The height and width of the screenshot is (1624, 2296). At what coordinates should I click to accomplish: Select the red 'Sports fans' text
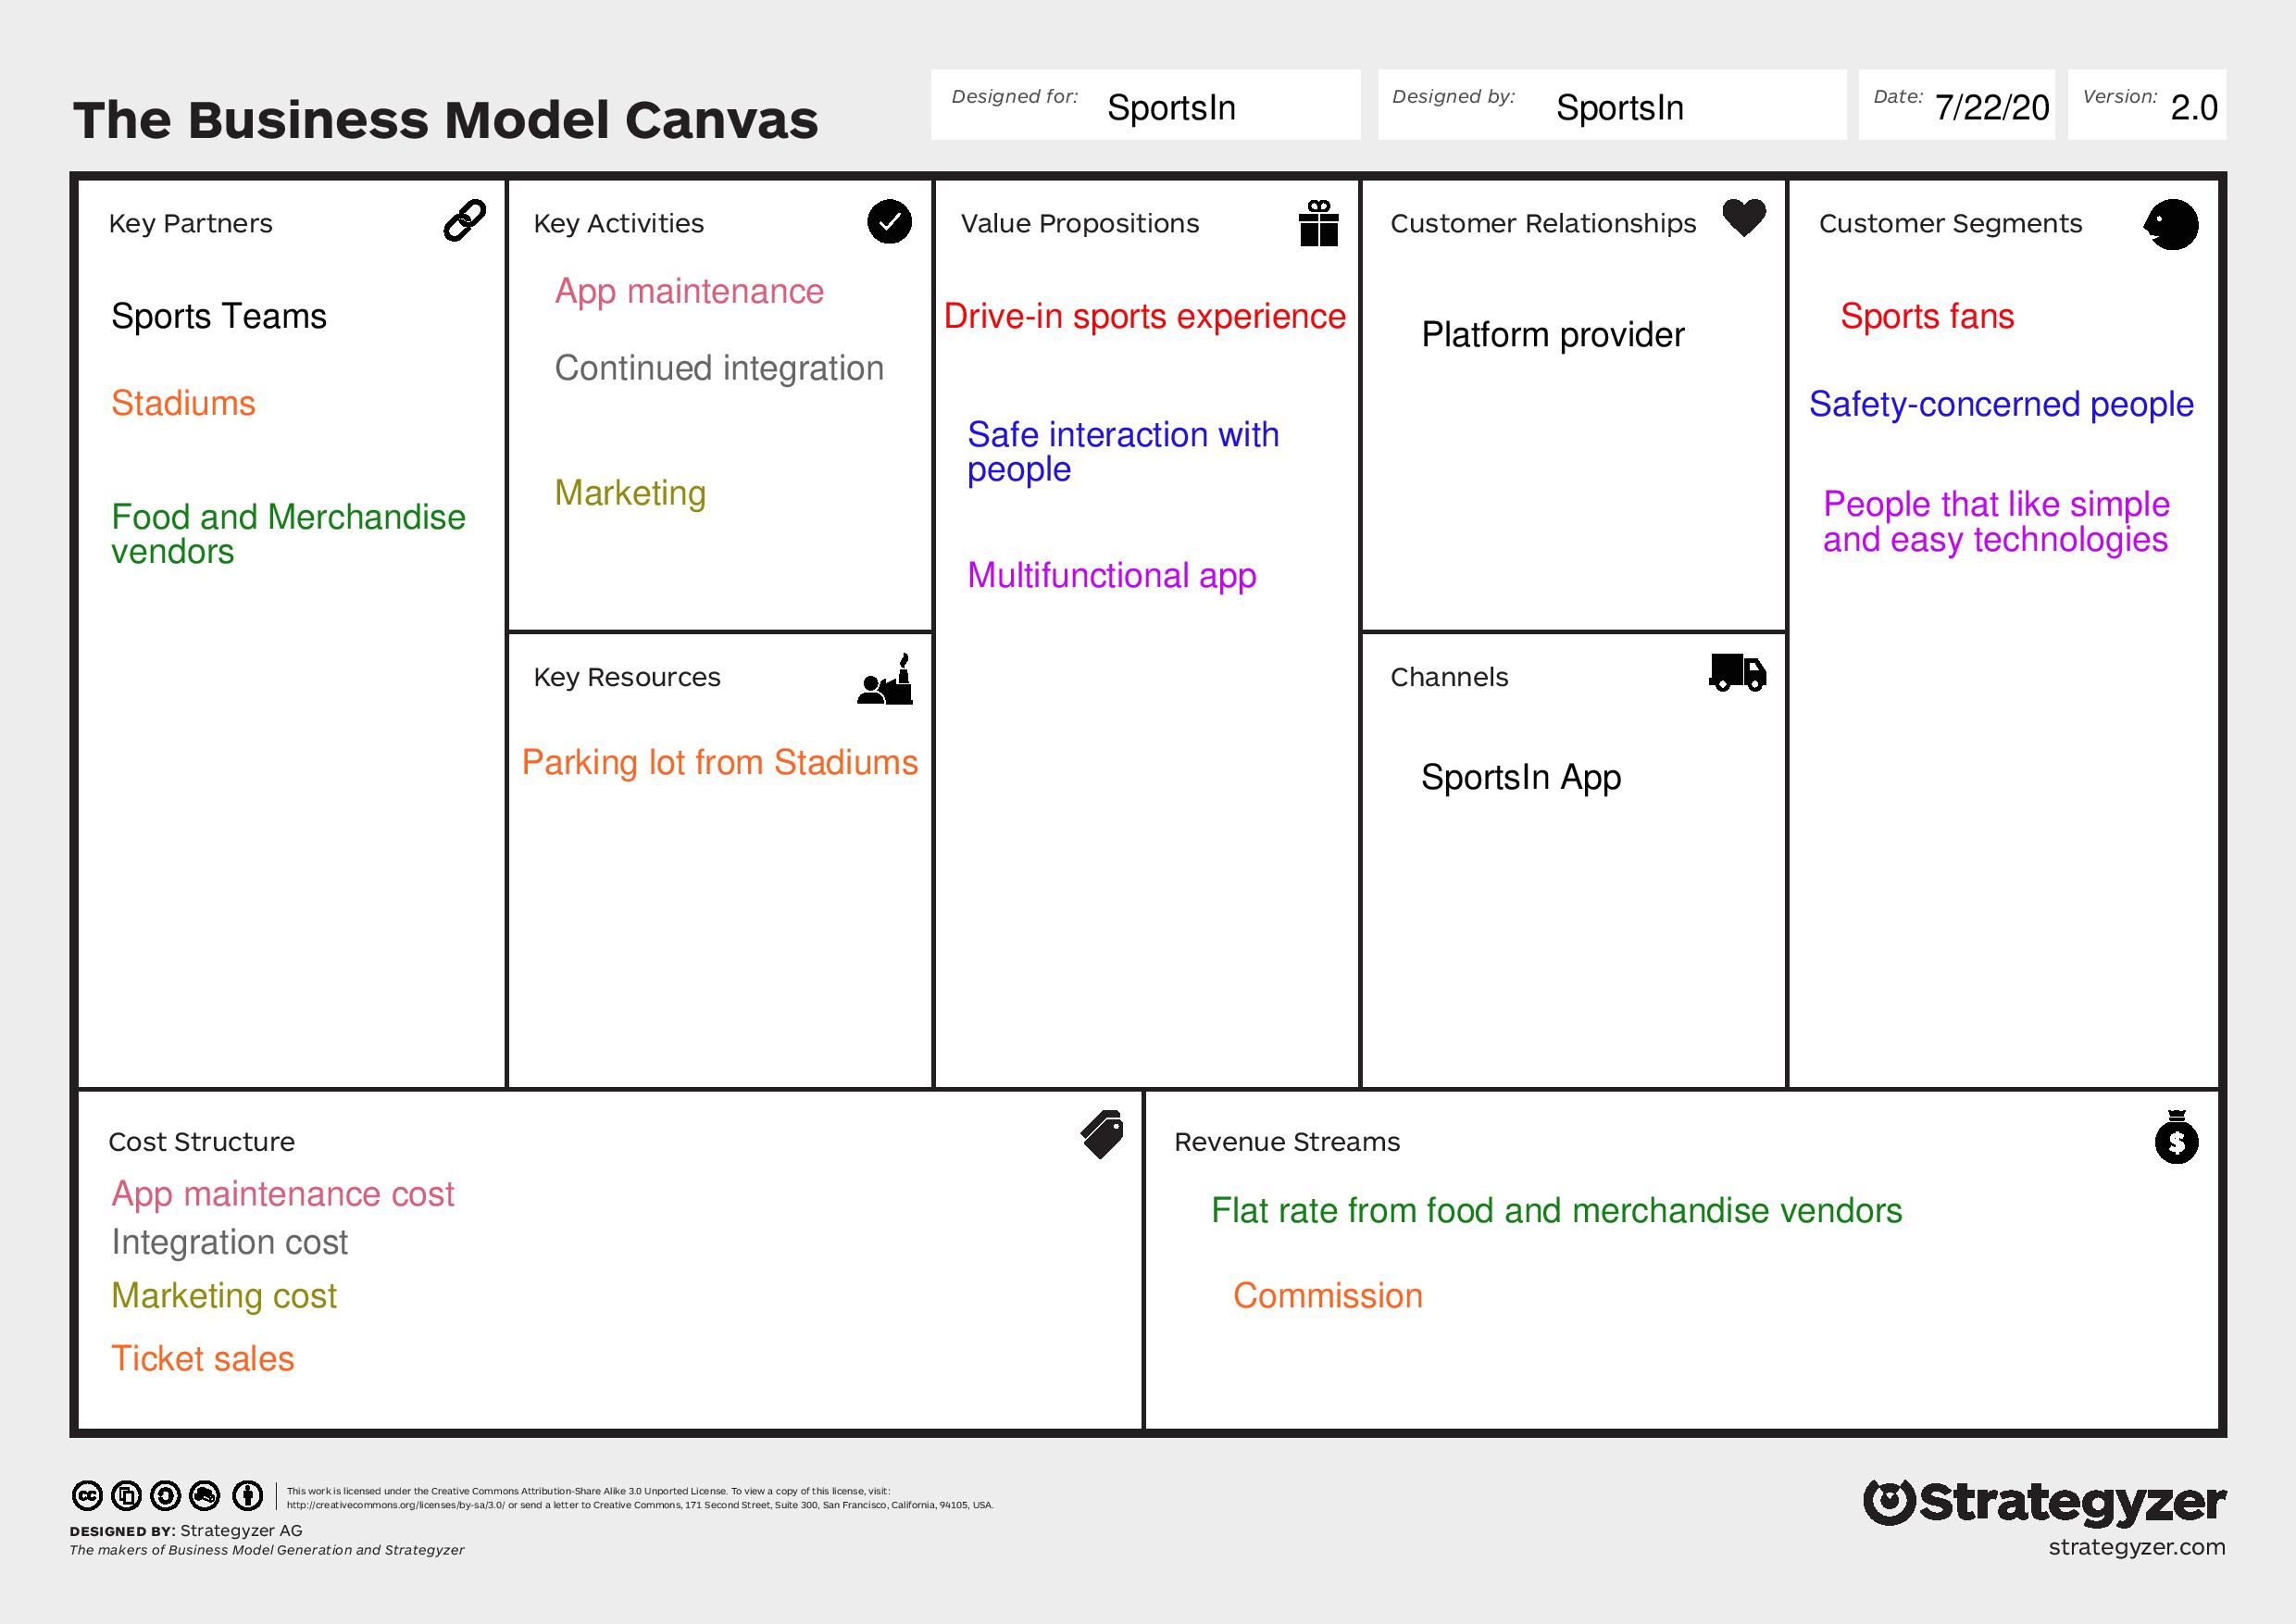point(1927,317)
